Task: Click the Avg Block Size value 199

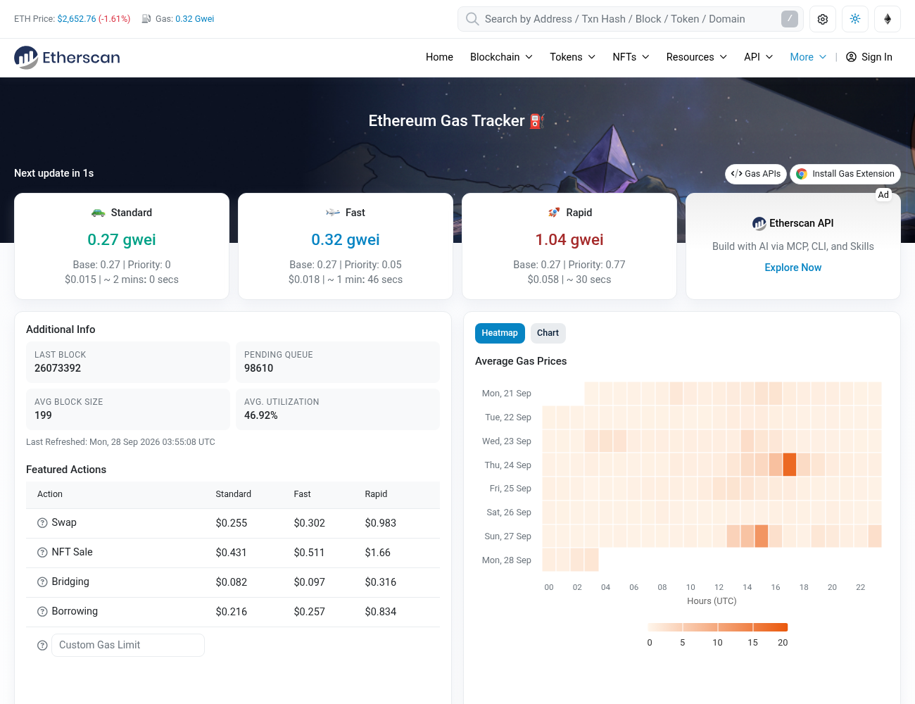Action: pos(43,415)
